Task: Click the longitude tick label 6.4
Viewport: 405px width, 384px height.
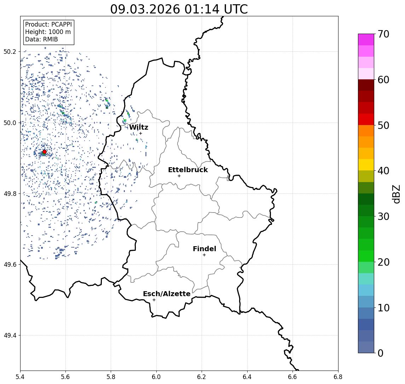Action: point(247,377)
